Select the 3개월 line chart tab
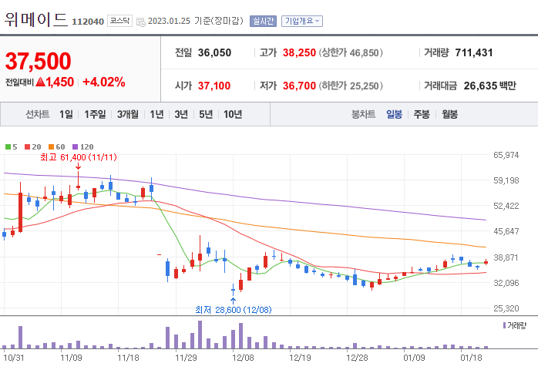Image resolution: width=538 pixels, height=370 pixels. pos(128,114)
